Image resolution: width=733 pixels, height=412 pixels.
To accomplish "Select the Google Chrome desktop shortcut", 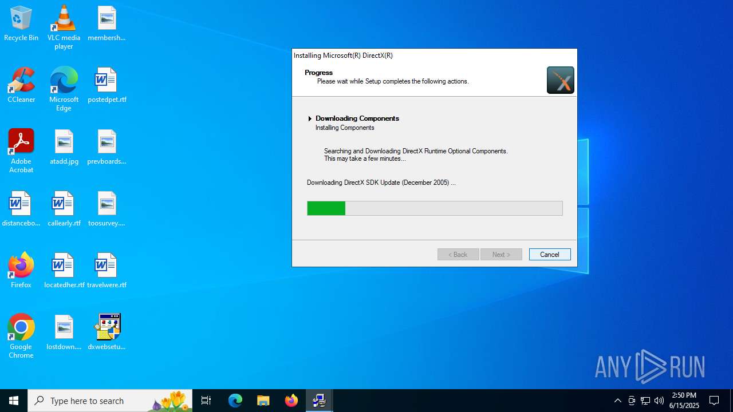I will (21, 336).
